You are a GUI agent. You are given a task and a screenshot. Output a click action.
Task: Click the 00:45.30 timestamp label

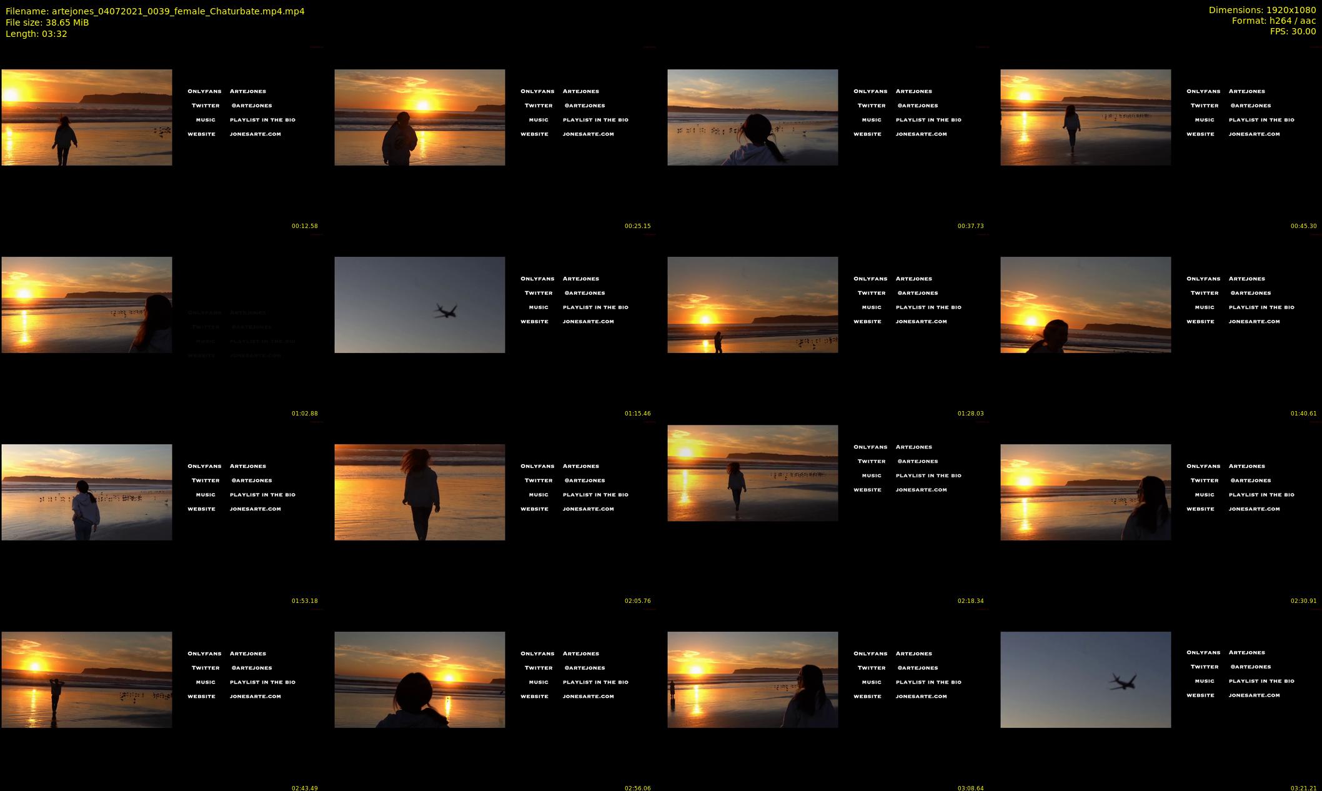point(1303,226)
